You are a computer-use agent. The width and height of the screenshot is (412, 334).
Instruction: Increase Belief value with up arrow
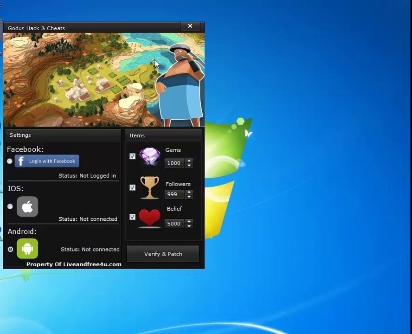tap(189, 221)
